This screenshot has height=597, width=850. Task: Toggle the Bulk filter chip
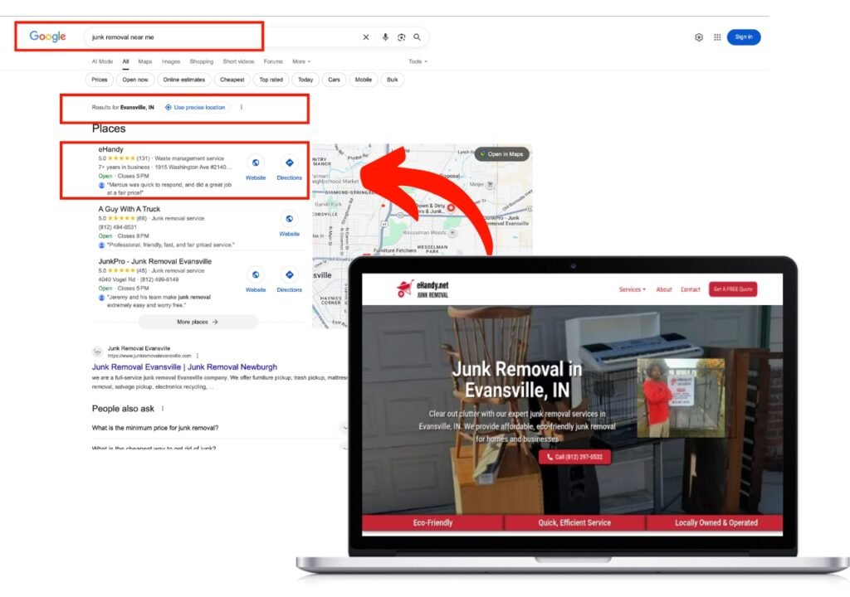click(x=393, y=80)
